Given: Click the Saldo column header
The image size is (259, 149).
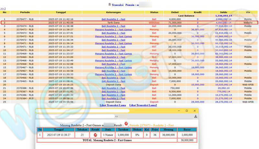Looking at the screenshot, I should pos(224,12).
